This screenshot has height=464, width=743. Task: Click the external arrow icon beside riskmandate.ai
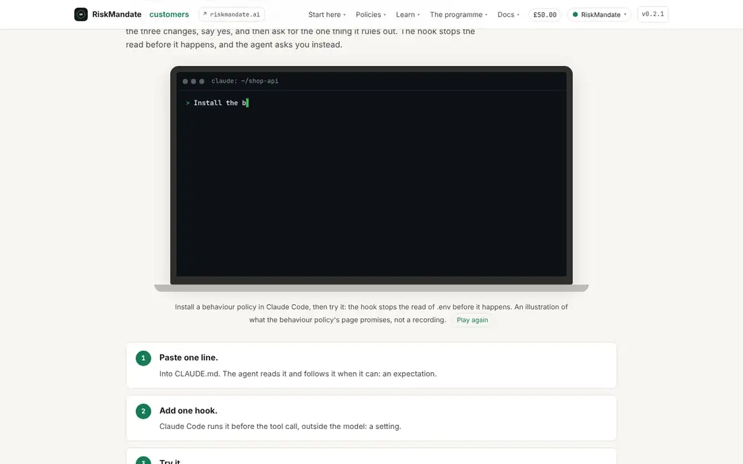tap(205, 14)
